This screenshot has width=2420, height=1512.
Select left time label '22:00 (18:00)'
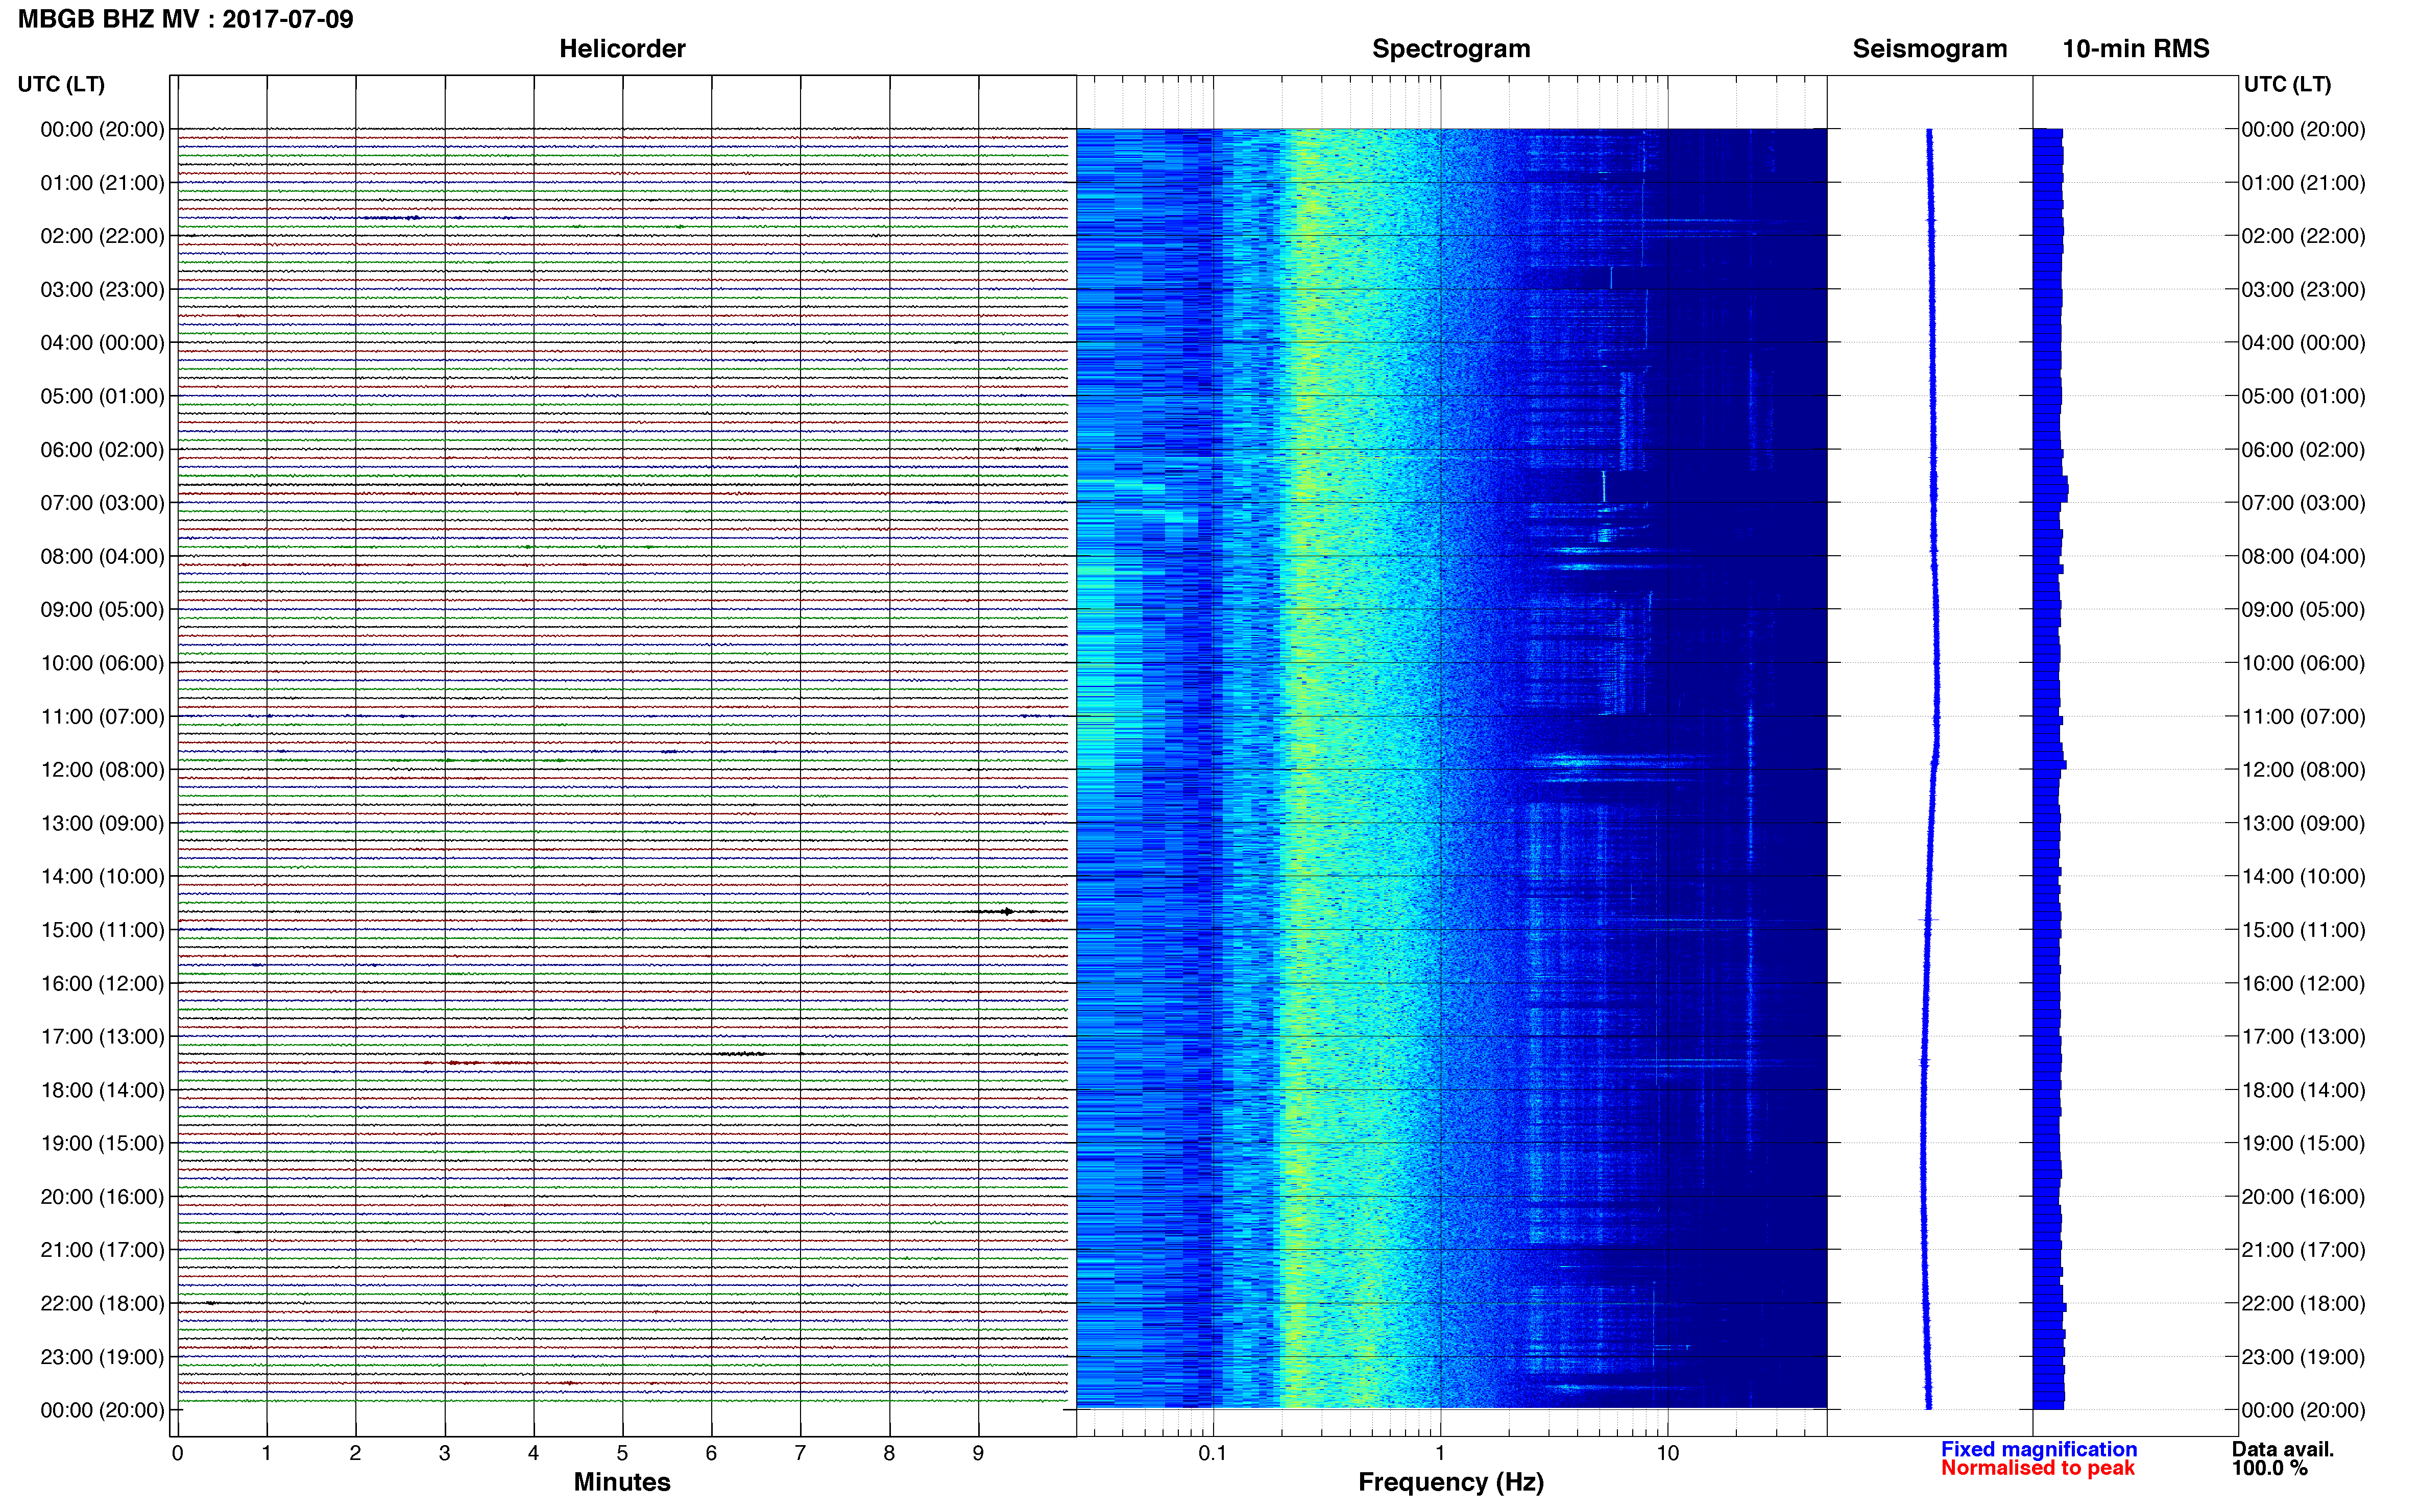point(102,1304)
